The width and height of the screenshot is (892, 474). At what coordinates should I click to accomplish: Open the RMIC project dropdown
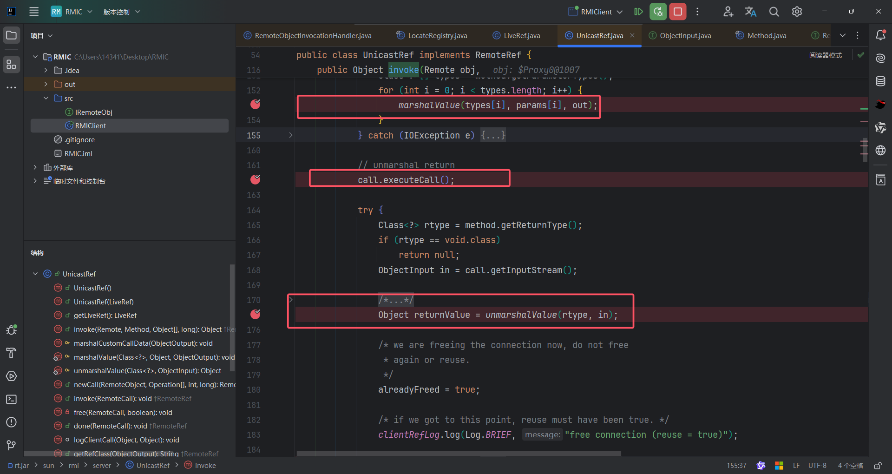pos(72,12)
